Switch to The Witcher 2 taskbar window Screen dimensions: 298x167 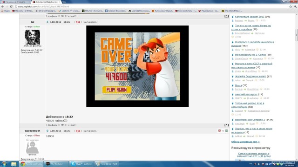coord(56,164)
